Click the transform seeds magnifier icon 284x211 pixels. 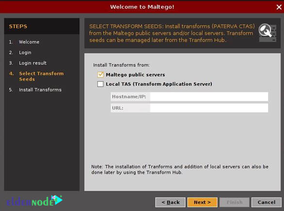pos(268,33)
